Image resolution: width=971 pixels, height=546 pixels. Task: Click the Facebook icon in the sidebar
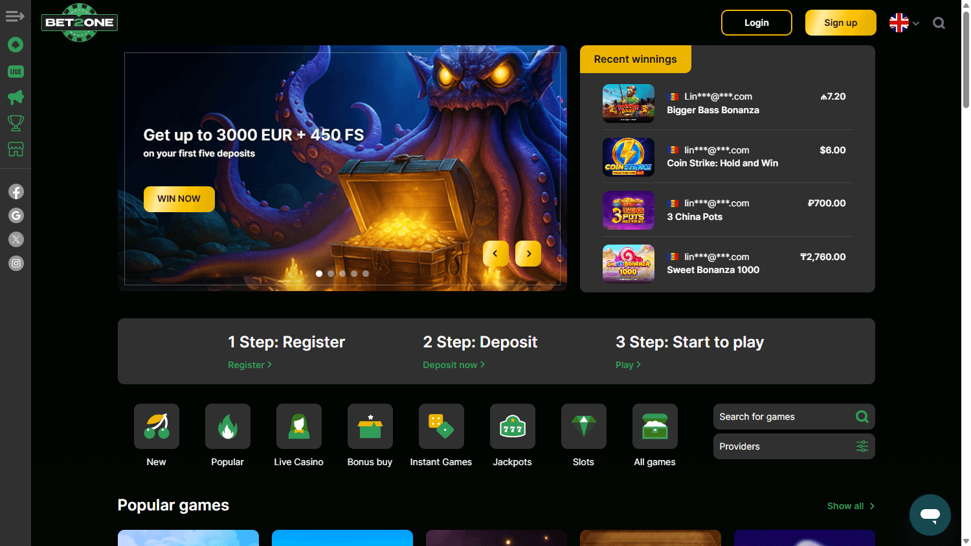pos(16,191)
